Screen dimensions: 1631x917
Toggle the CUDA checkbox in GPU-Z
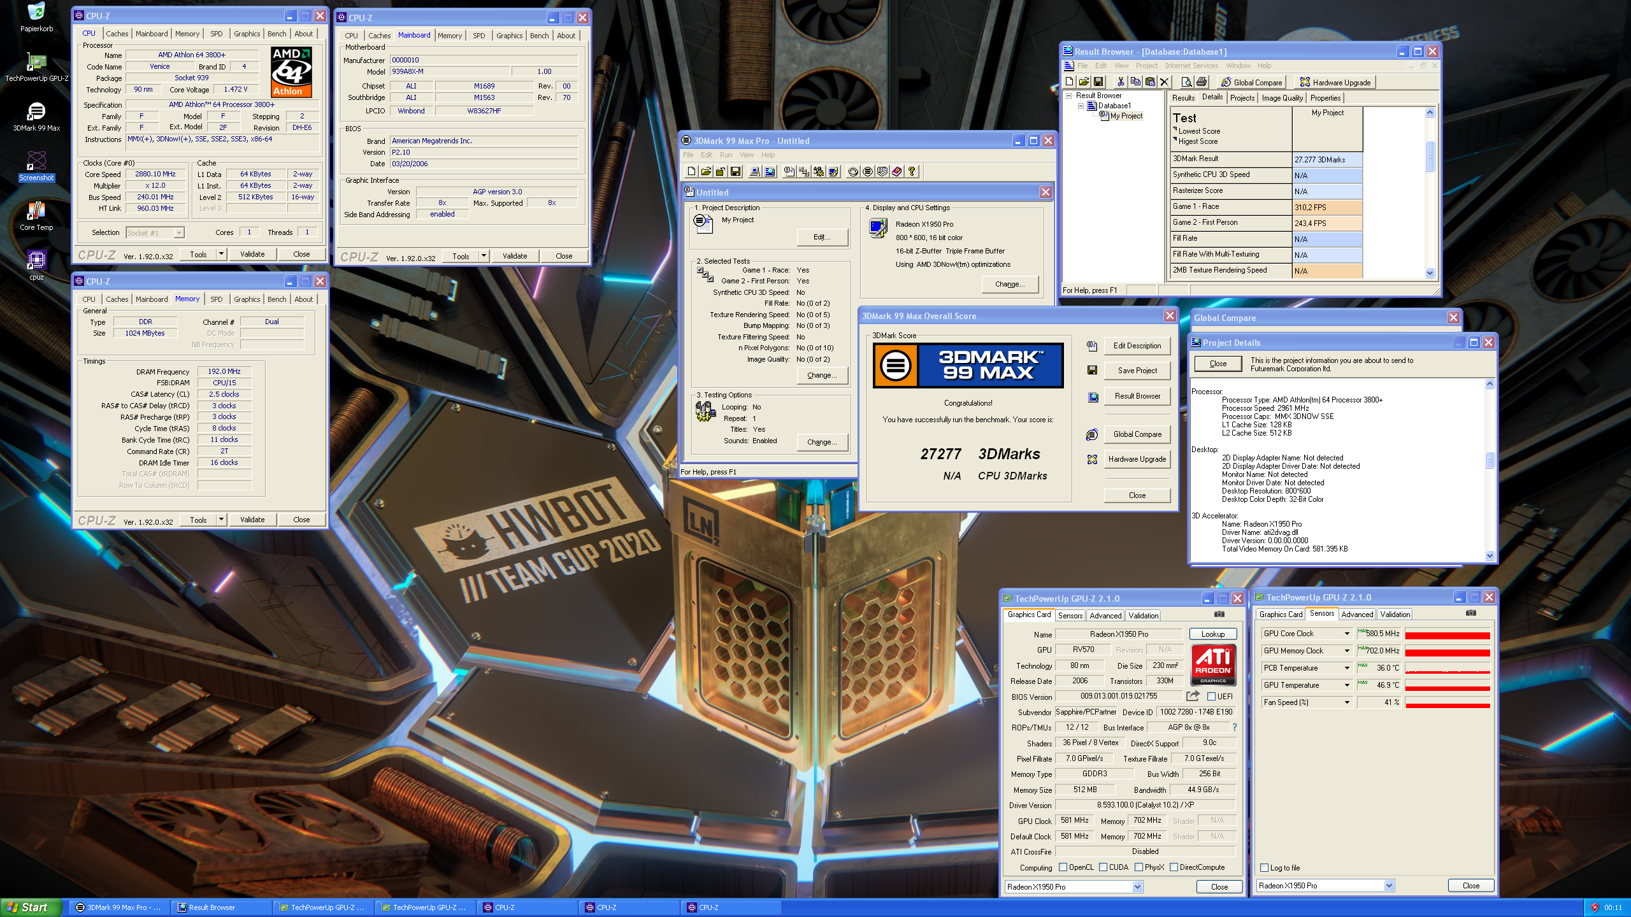pos(1103,867)
